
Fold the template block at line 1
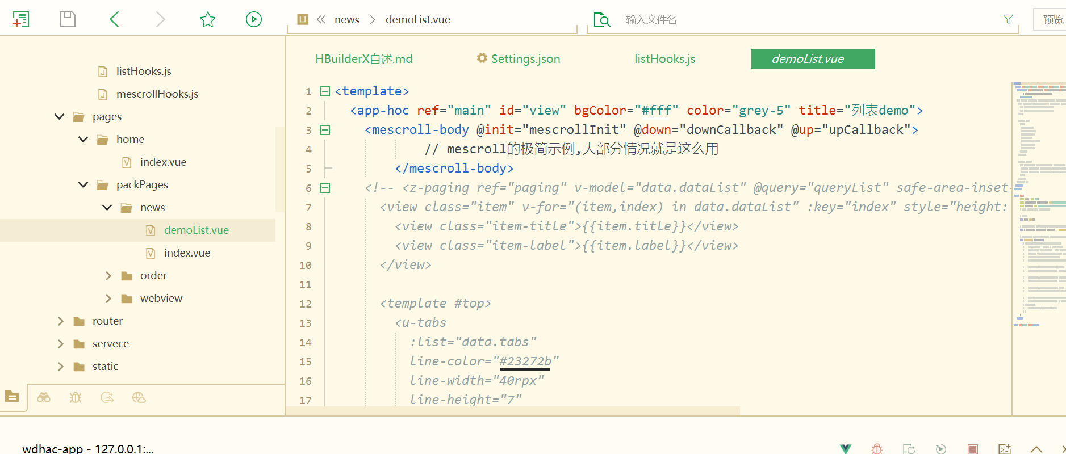[325, 91]
